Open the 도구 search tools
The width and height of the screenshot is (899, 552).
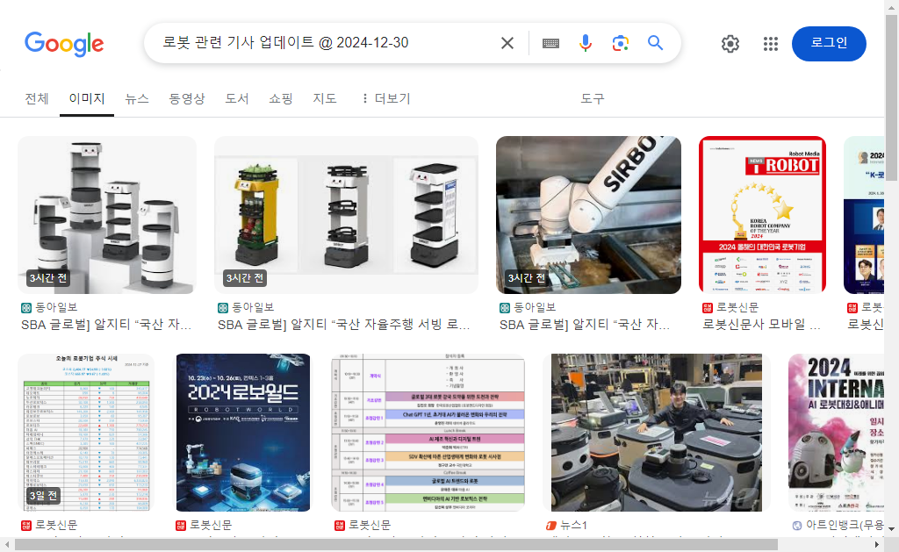(593, 98)
